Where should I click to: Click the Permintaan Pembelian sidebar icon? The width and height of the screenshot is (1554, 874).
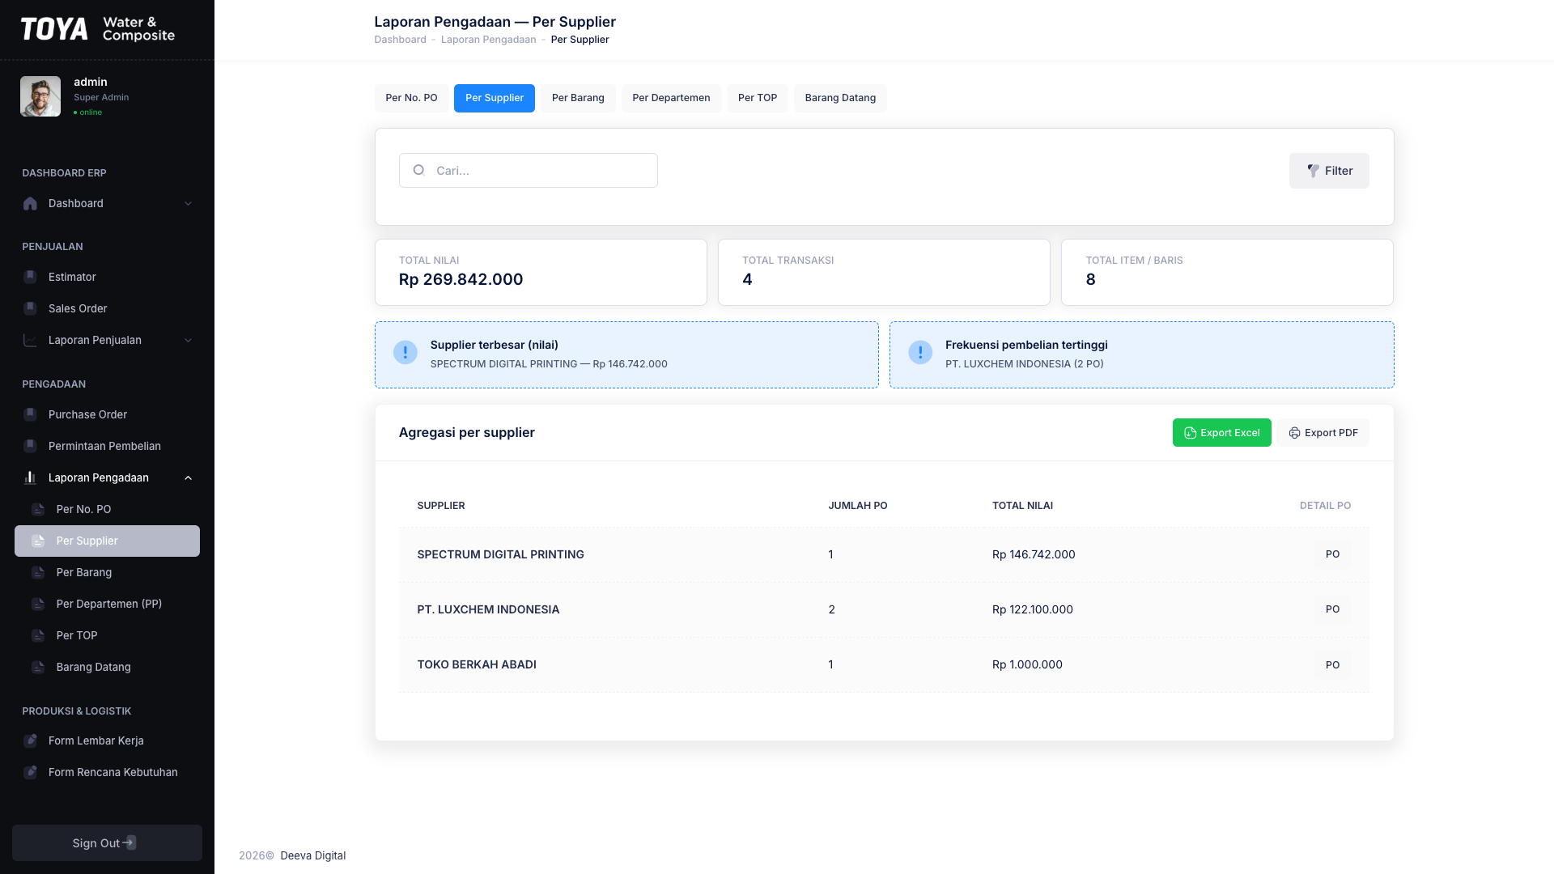click(30, 446)
